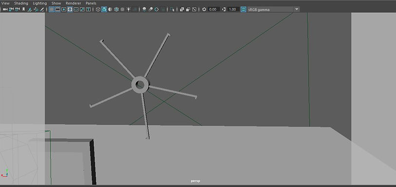Open the Renderer menu
Image resolution: width=396 pixels, height=187 pixels.
73,3
